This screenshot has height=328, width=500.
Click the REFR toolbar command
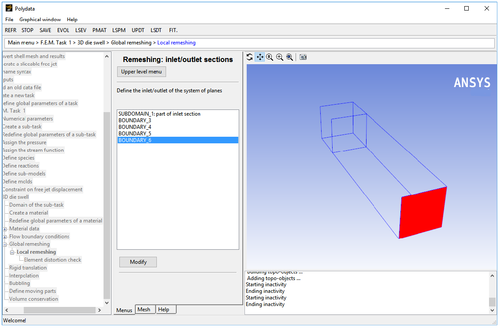(11, 30)
